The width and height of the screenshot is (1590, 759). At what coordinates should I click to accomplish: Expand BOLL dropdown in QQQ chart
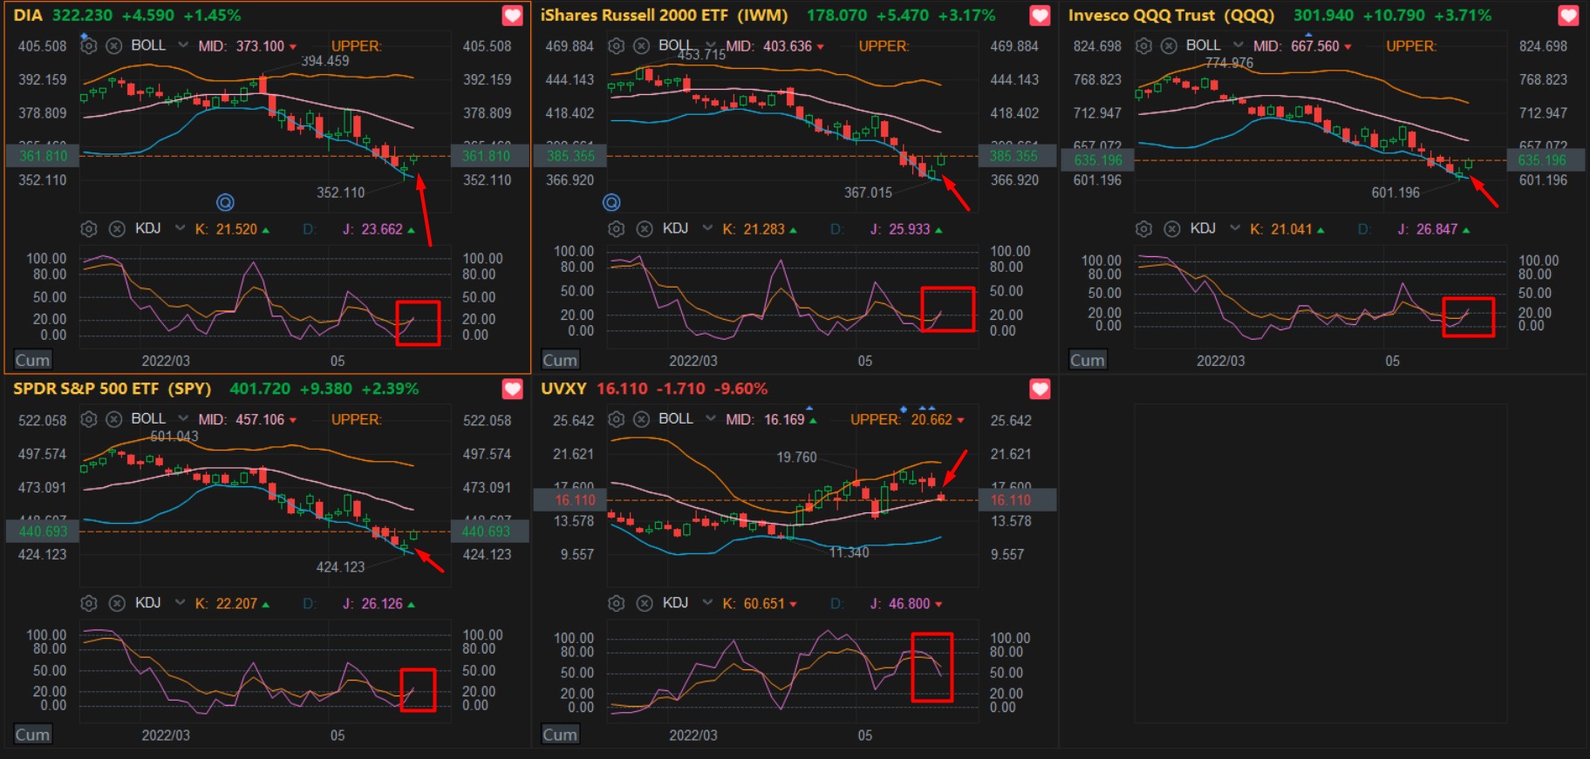pyautogui.click(x=1238, y=44)
